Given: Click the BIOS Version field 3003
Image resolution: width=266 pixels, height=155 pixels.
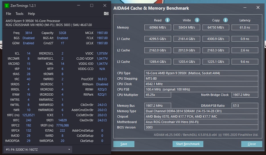Looking at the screenshot, I should 201,127.
